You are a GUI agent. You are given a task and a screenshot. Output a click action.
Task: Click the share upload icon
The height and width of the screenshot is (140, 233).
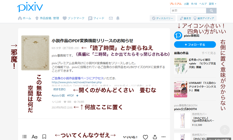click(155, 137)
